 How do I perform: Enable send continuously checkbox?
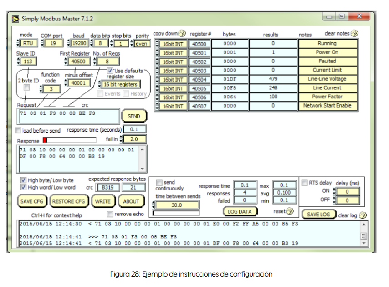[159, 183]
